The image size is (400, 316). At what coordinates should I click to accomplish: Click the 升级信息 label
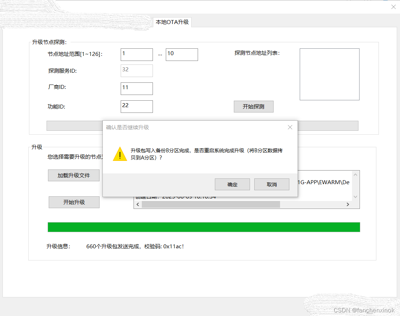[58, 246]
